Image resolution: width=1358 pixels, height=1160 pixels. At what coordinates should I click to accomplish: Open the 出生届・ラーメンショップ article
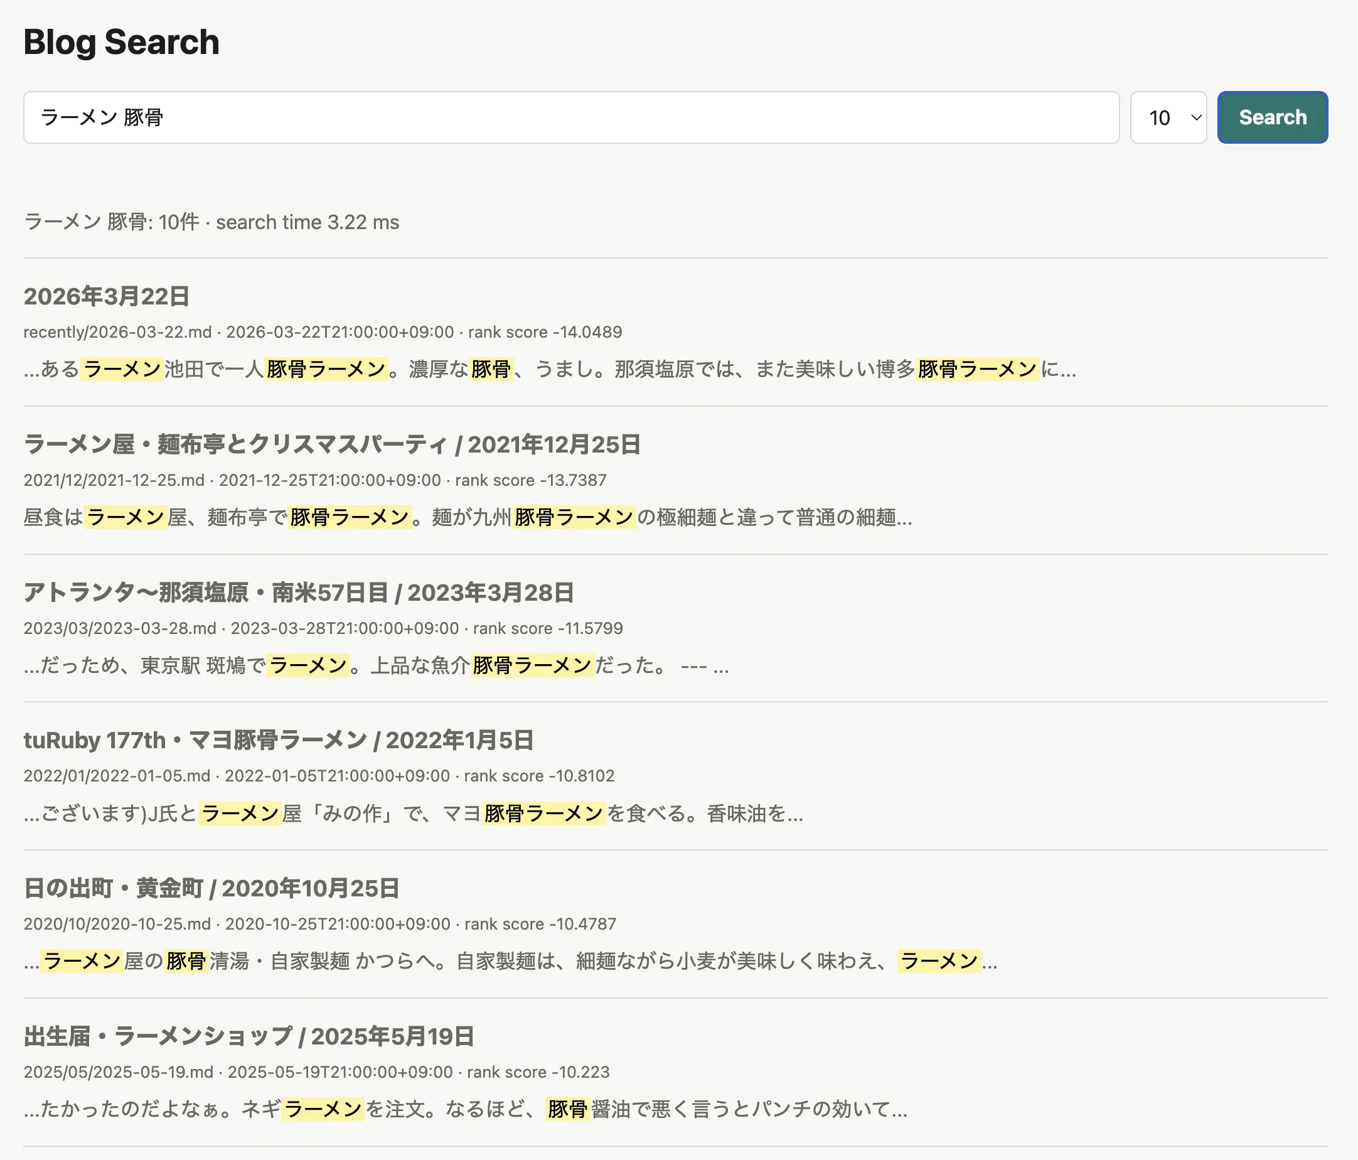coord(249,1037)
